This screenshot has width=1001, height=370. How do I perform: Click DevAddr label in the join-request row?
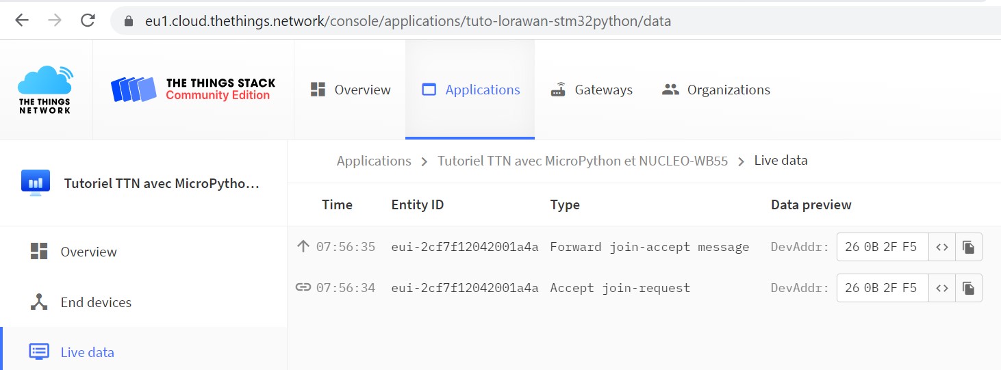800,288
